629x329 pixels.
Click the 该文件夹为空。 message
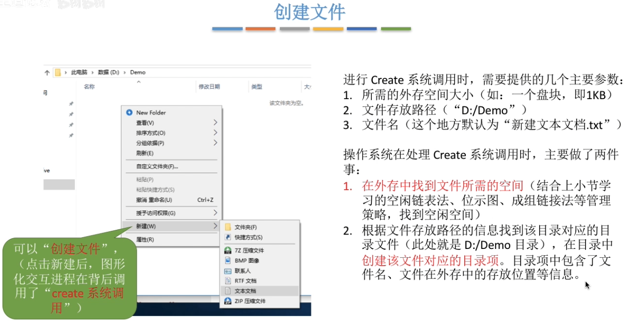click(287, 103)
